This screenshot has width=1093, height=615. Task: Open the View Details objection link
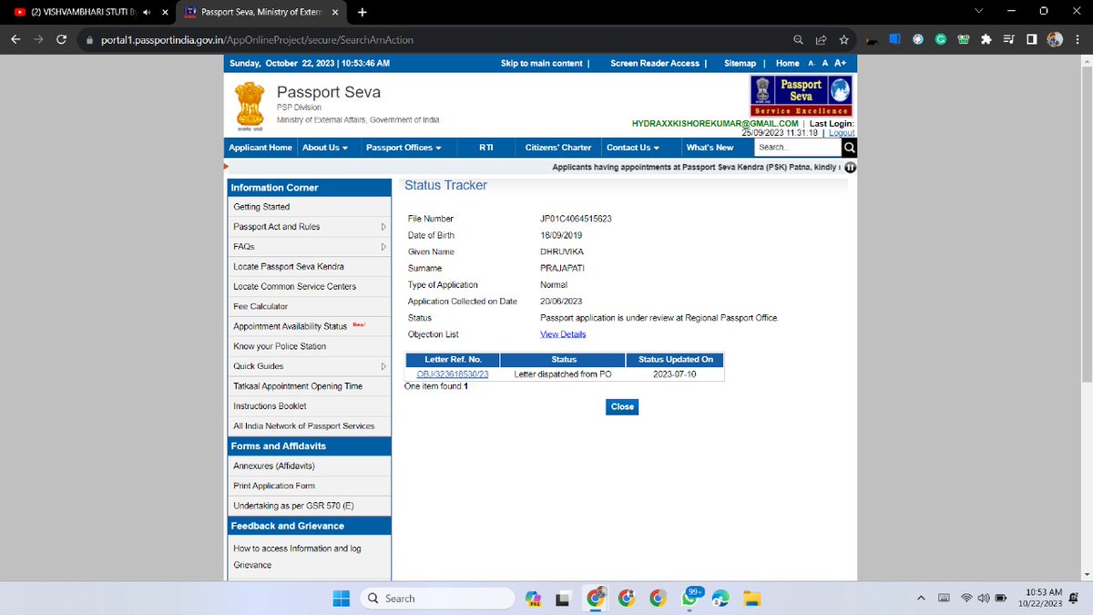pos(563,334)
